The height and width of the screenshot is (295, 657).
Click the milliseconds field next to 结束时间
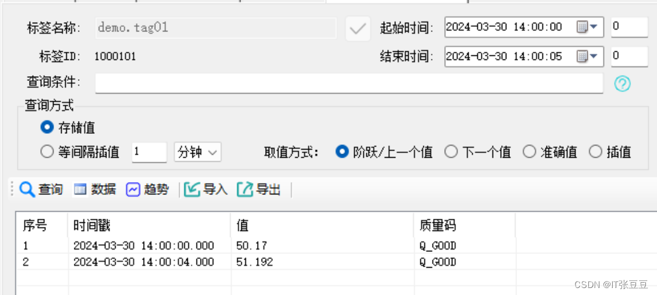630,56
